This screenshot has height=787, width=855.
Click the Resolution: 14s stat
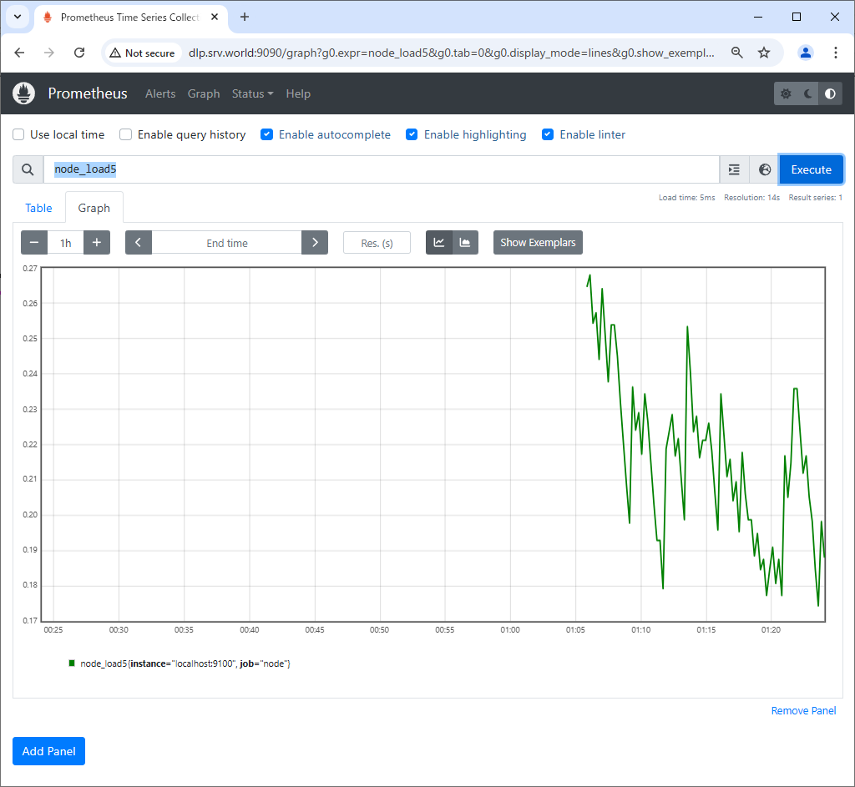[751, 197]
